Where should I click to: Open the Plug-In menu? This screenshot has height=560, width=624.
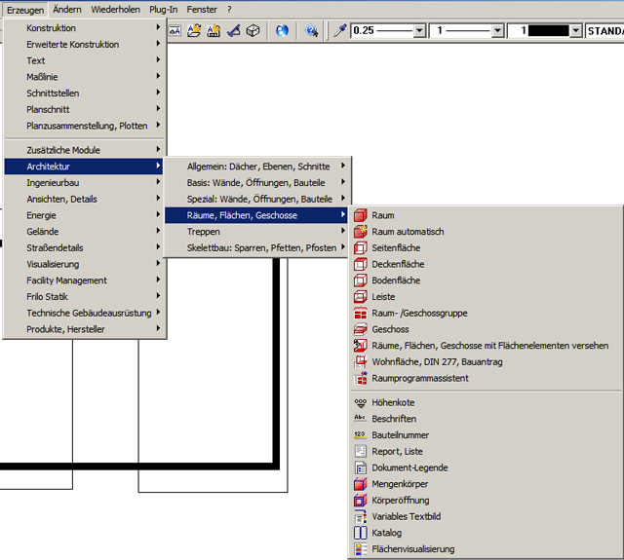coord(163,9)
